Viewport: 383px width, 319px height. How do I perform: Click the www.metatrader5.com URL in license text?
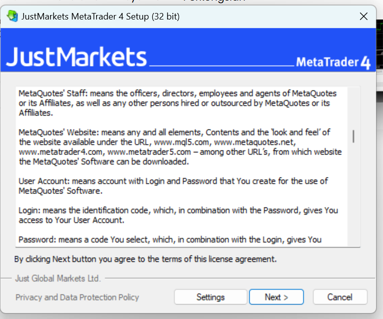tap(149, 152)
